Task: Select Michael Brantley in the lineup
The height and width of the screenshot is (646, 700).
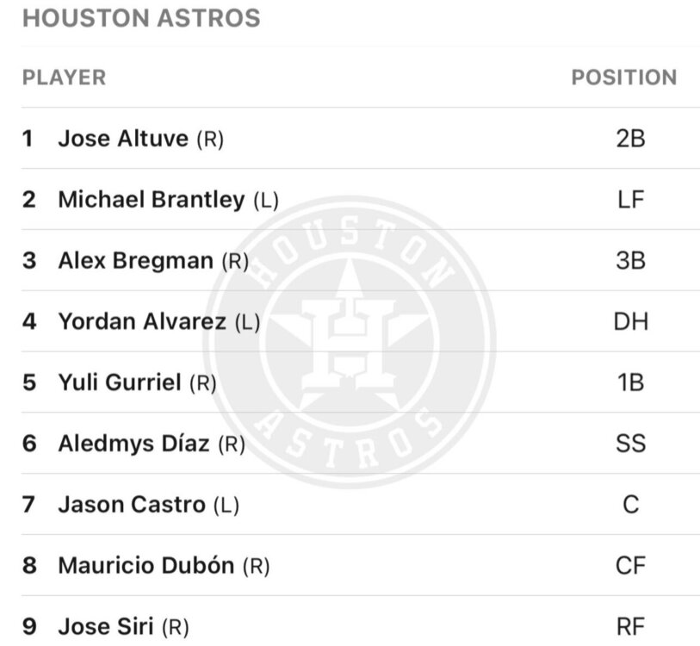Action: click(151, 200)
